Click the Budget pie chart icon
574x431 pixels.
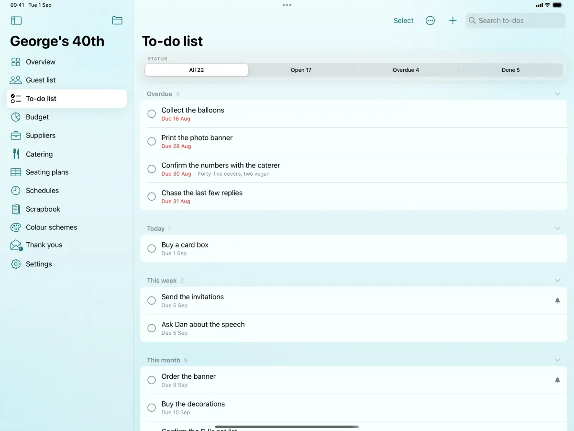click(16, 117)
